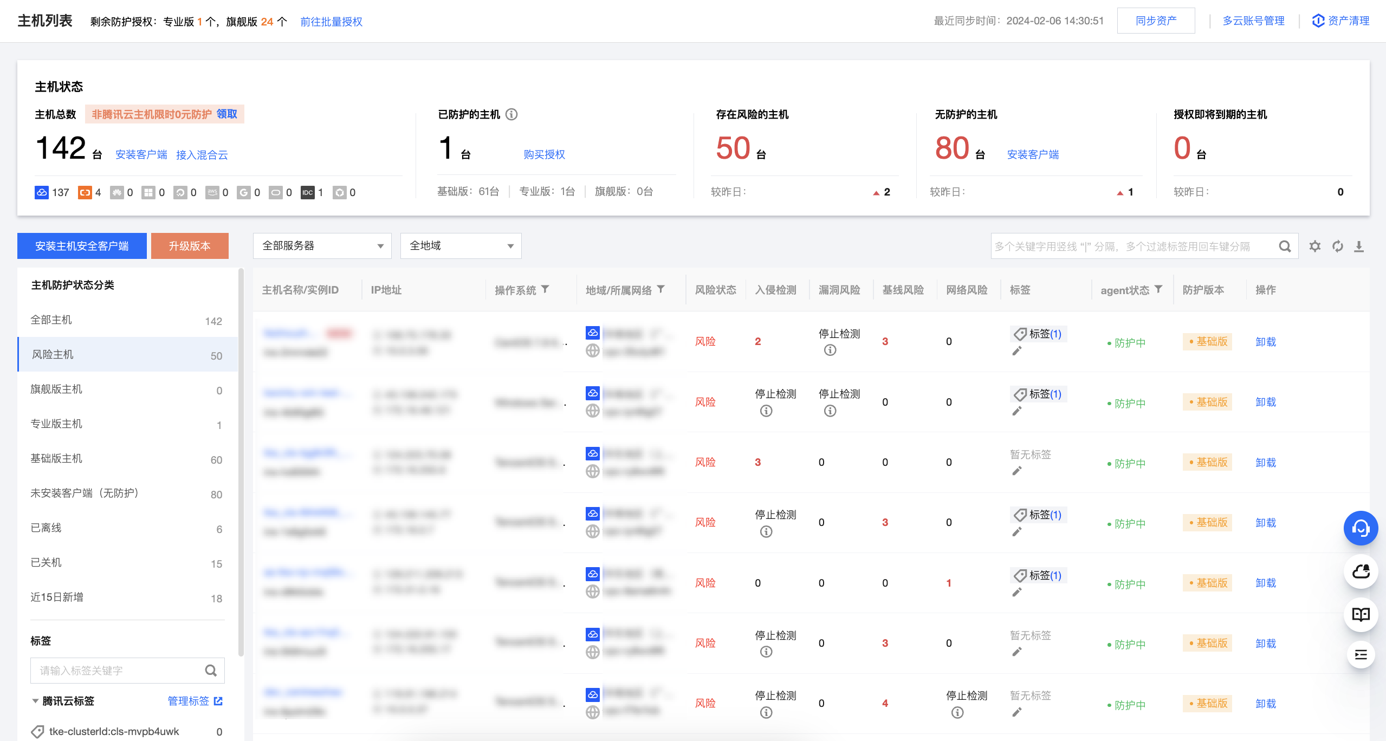Click the refresh icon beside search box
The width and height of the screenshot is (1386, 741).
pyautogui.click(x=1337, y=246)
